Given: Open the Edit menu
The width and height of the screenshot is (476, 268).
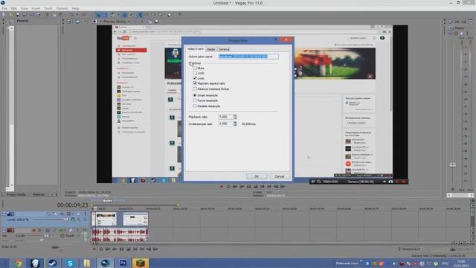Looking at the screenshot, I should [13, 8].
